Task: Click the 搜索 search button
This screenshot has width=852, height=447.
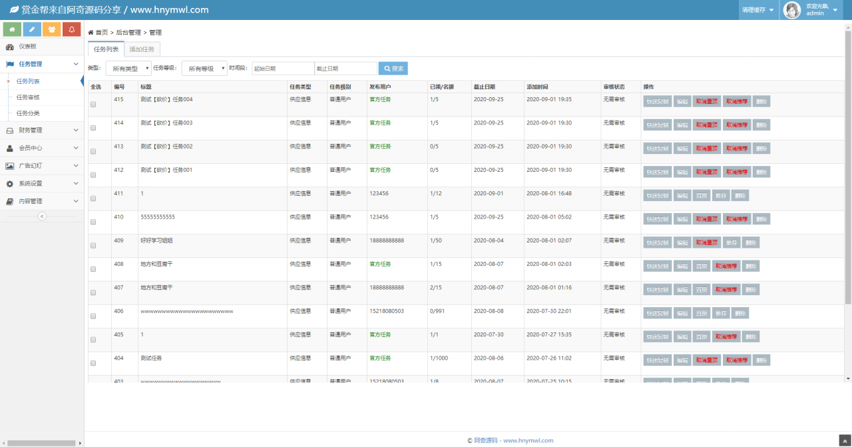Action: point(393,69)
